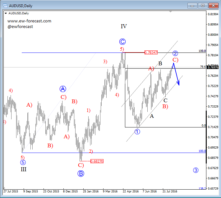Image resolution: width=221 pixels, height=198 pixels.
Task: Select the circled blue A wave label
Action: (63, 89)
